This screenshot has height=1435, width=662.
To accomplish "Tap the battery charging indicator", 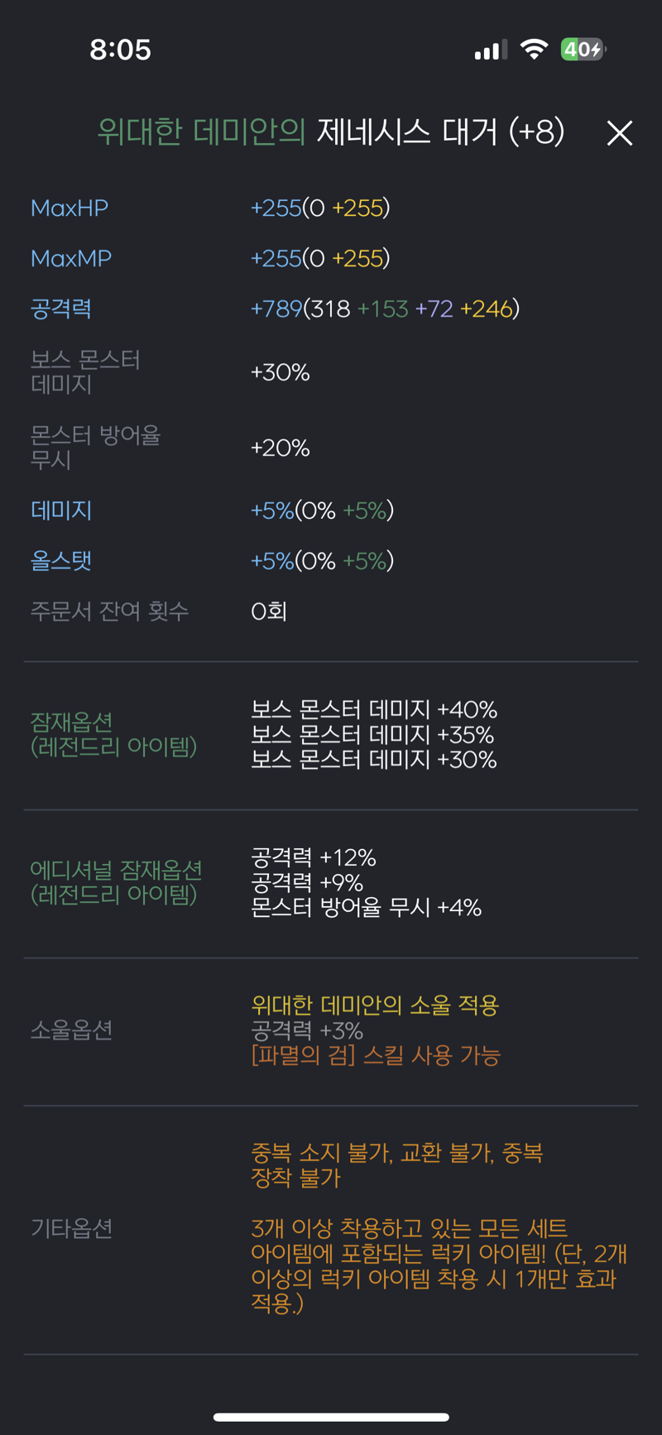I will 583,50.
